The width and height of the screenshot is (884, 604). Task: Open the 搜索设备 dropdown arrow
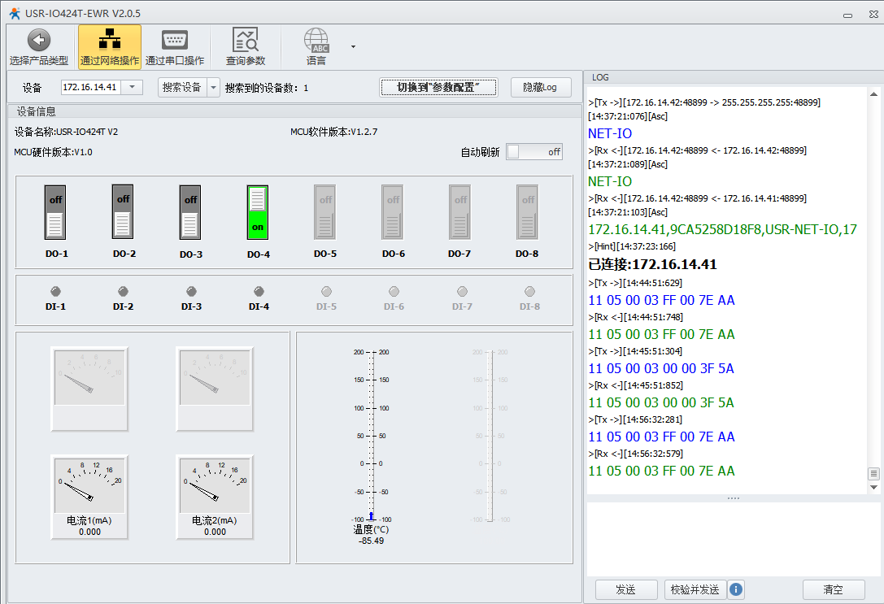coord(213,87)
